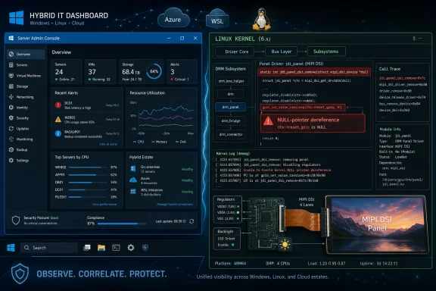Select the drm_bridge node
This screenshot has height=291, width=436.
click(x=231, y=120)
